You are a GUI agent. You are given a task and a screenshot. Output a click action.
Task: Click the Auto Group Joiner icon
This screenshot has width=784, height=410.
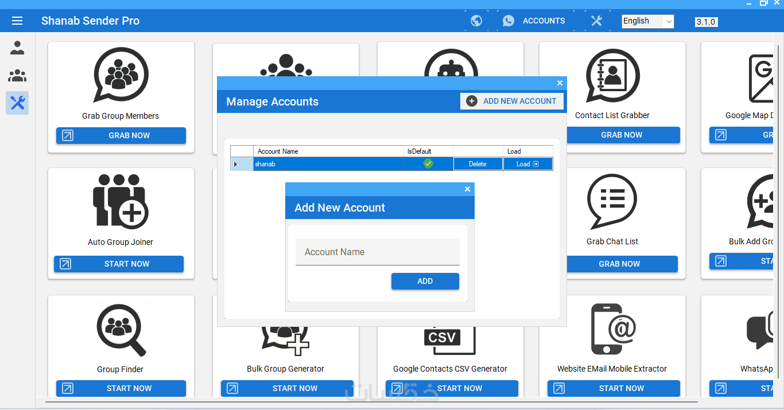(121, 202)
